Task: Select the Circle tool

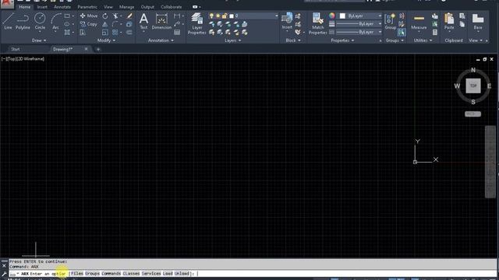Action: [x=40, y=21]
